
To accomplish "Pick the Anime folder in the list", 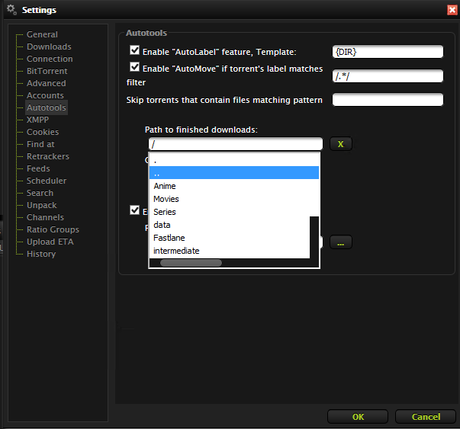I will (233, 186).
